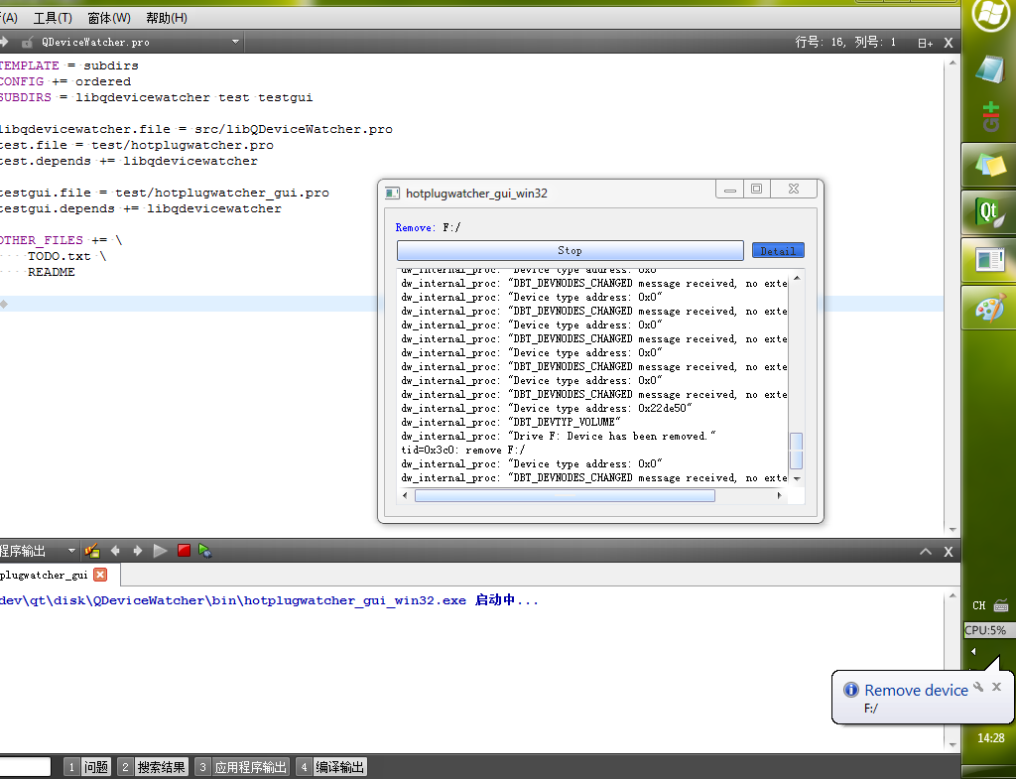
Task: Toggle the 问题 pane button
Action: point(87,767)
